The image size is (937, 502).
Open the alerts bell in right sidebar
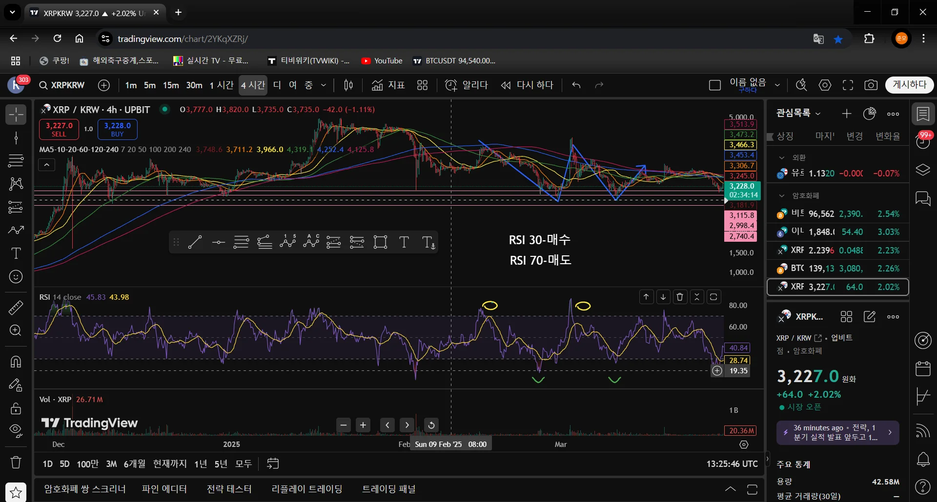(923, 459)
